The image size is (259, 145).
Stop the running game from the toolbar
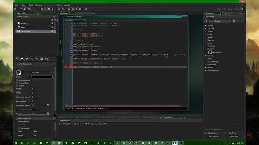49,9
